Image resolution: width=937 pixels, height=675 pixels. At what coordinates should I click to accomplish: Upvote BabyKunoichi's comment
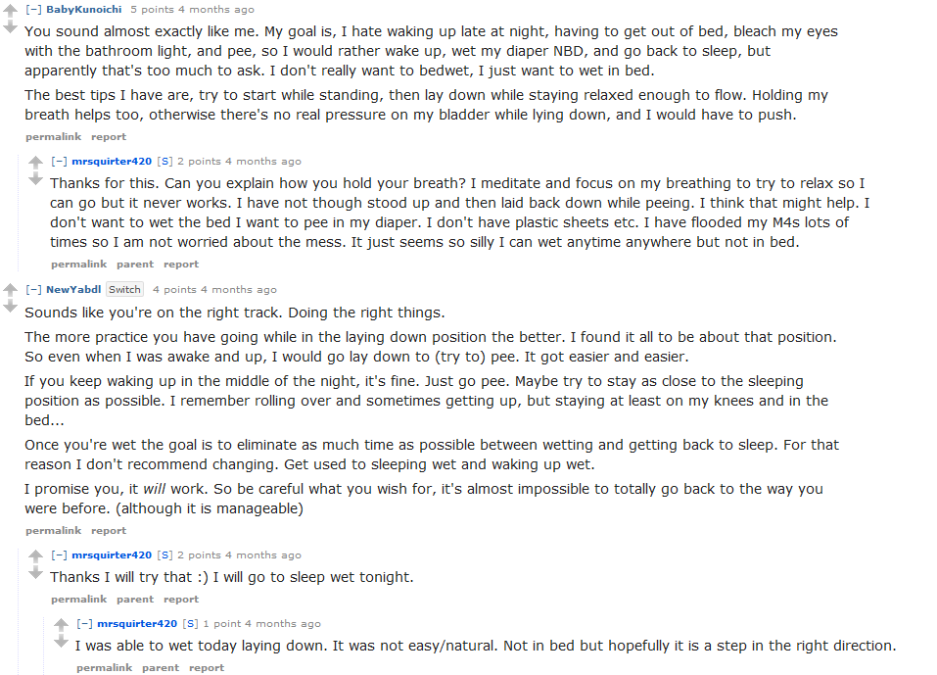click(10, 10)
